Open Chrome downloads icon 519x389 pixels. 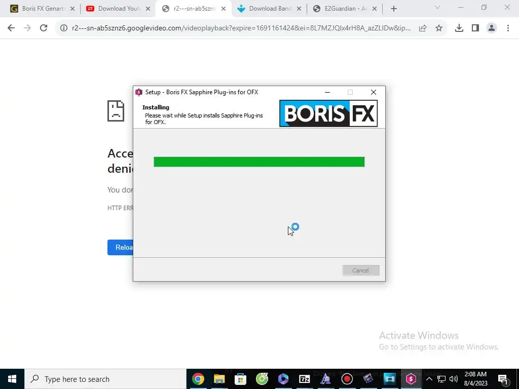459,28
